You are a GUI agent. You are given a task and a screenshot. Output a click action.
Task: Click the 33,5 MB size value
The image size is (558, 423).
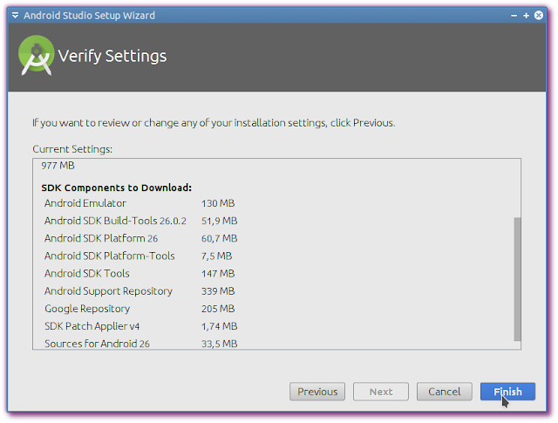219,344
